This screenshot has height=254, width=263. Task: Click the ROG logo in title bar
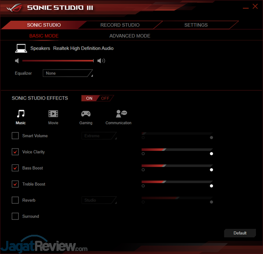click(14, 8)
